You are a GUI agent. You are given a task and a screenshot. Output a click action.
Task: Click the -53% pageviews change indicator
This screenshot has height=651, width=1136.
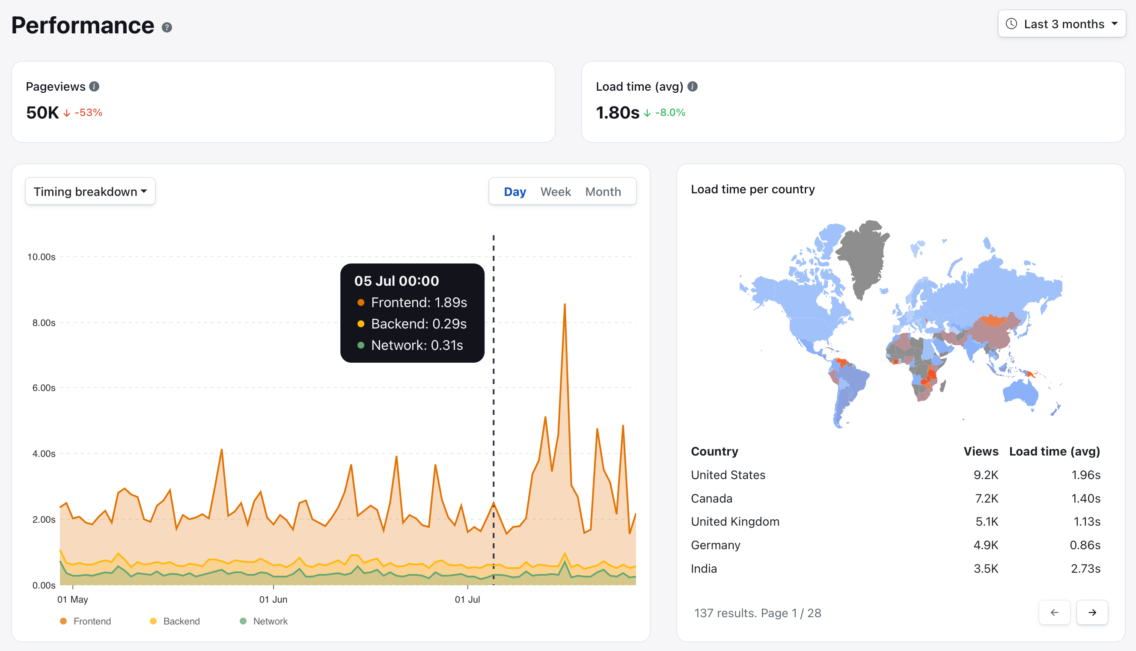(x=83, y=112)
